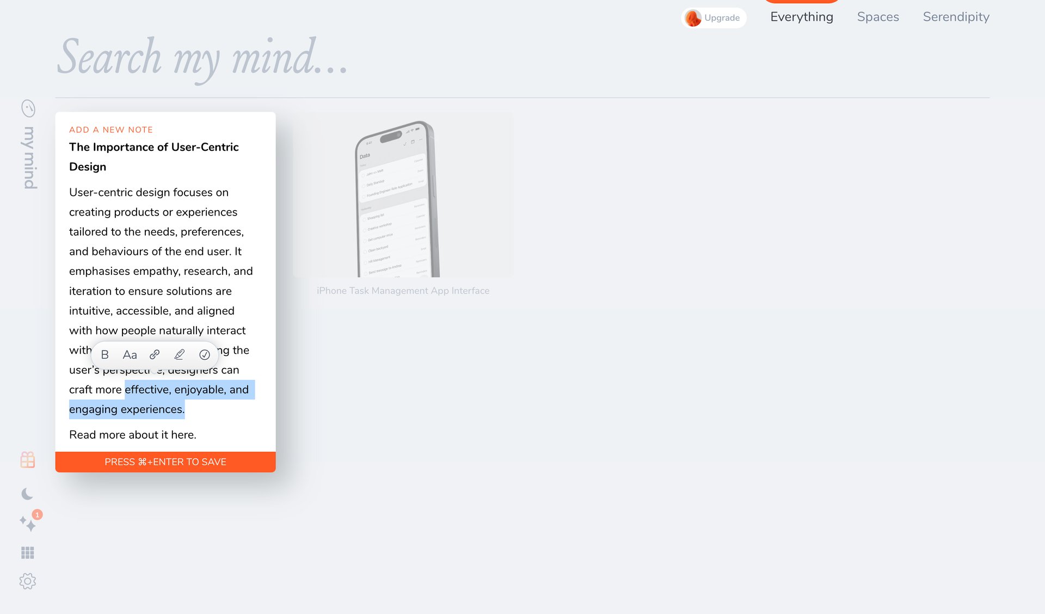Click the Press ⌘+Enter to Save bar
1045x614 pixels.
click(165, 462)
